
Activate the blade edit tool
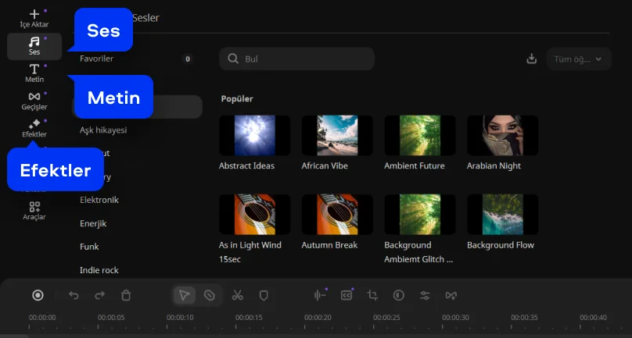click(x=209, y=295)
